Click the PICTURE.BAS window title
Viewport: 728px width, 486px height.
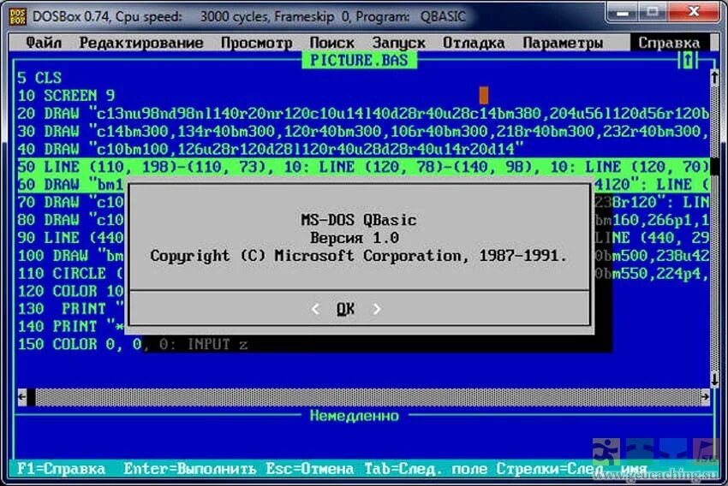(359, 60)
